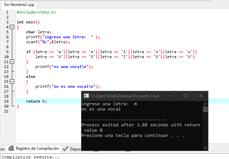Click line number 19 in the gutter
This screenshot has width=229, height=159.
click(7, 101)
